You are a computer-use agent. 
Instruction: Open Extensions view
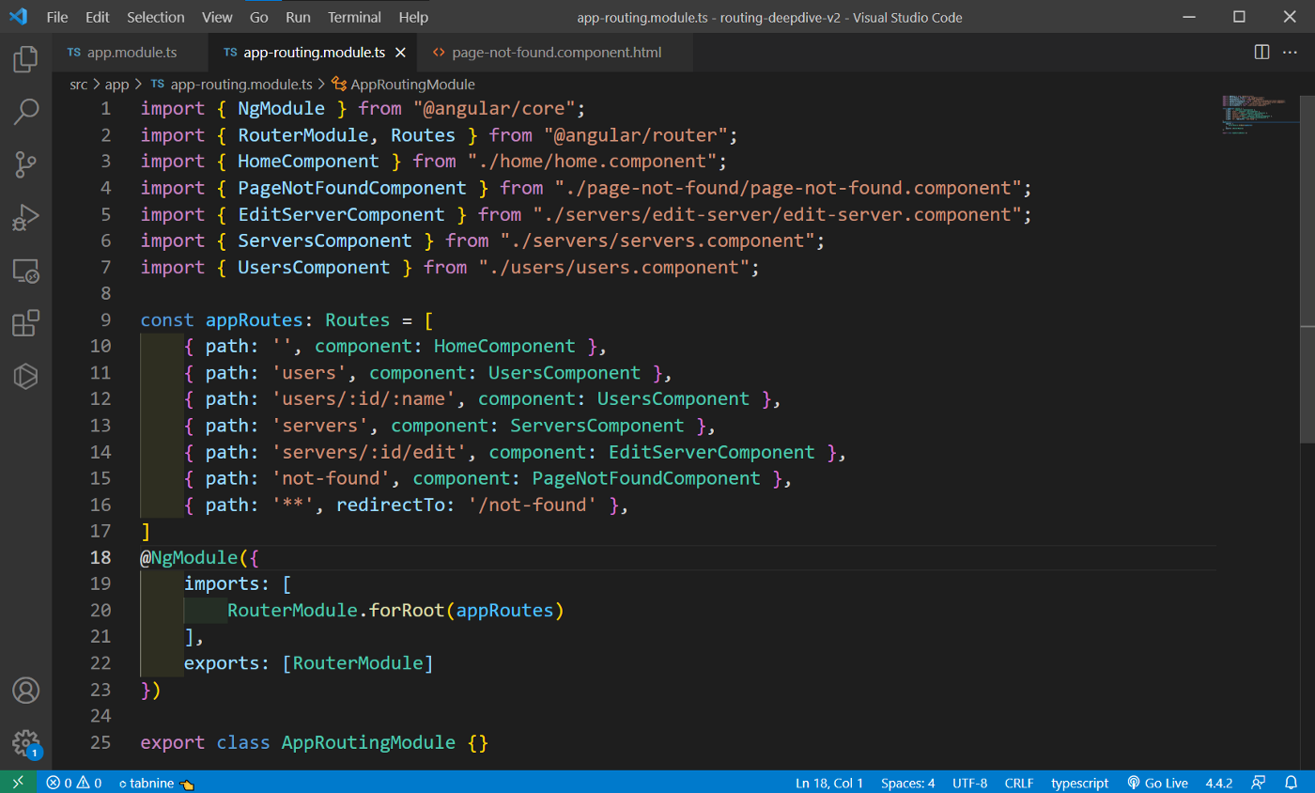pos(25,324)
